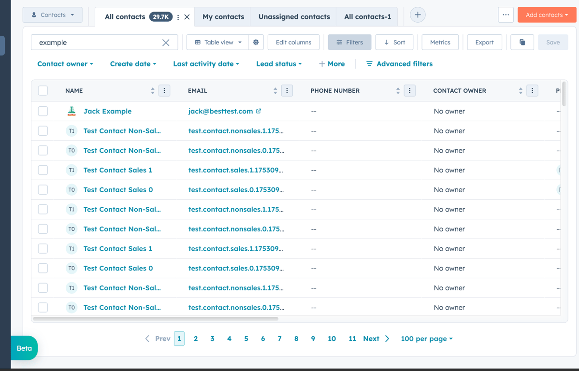This screenshot has width=579, height=371.
Task: Switch to the All contacts tab
Action: [x=125, y=17]
